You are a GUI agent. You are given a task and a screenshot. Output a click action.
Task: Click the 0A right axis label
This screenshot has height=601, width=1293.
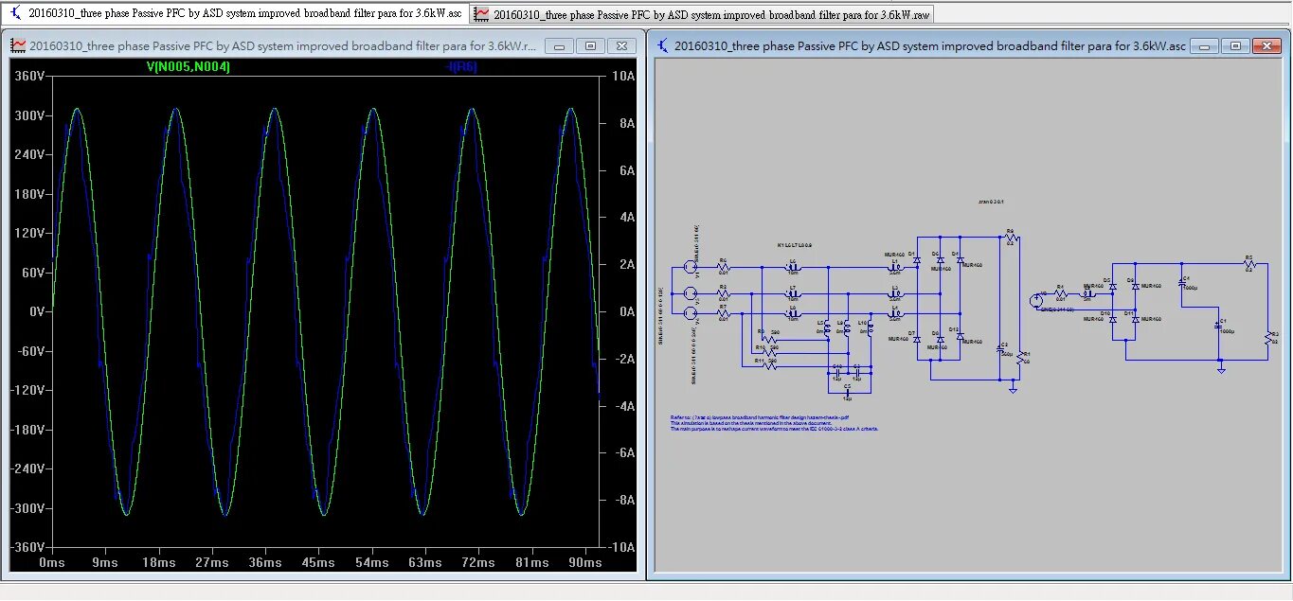[627, 311]
